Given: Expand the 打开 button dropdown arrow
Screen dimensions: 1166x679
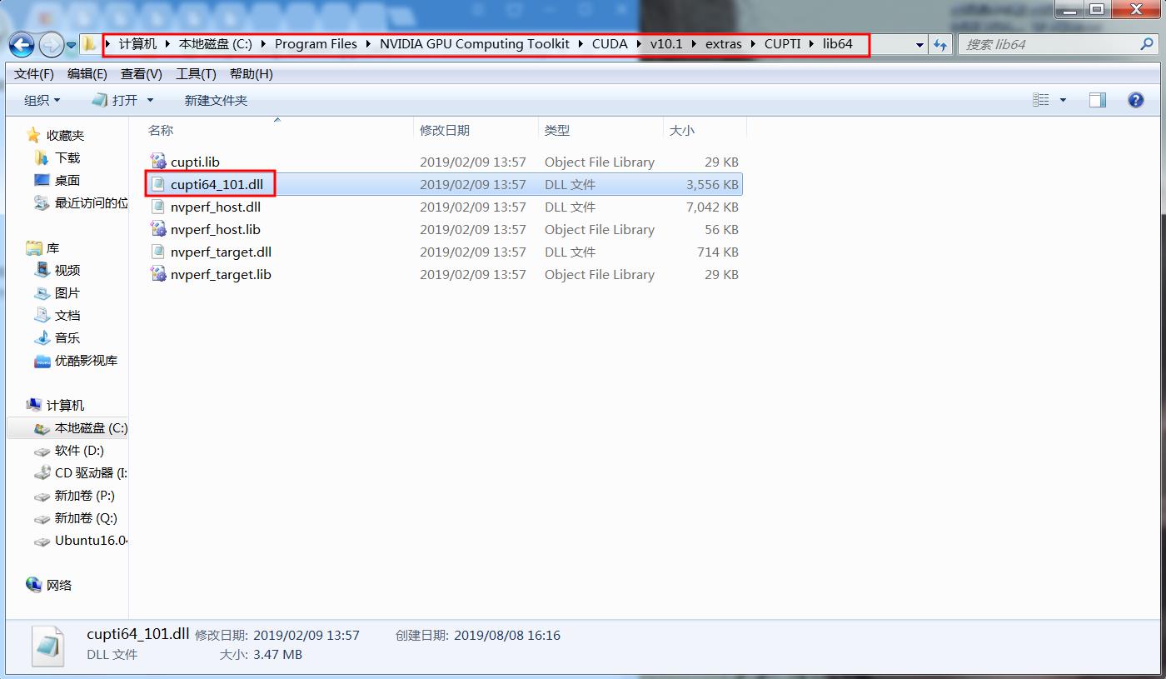Looking at the screenshot, I should [x=151, y=100].
